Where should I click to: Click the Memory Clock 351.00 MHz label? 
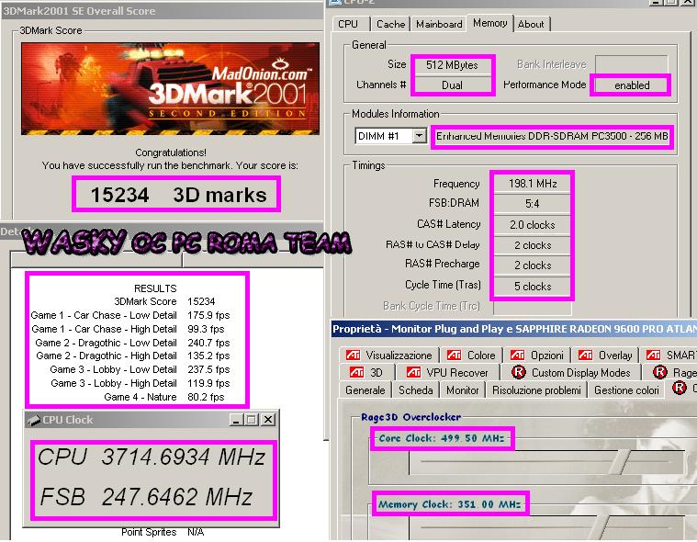(x=449, y=504)
